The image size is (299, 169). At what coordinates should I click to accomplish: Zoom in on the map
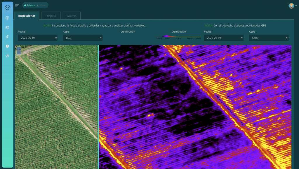point(19,49)
